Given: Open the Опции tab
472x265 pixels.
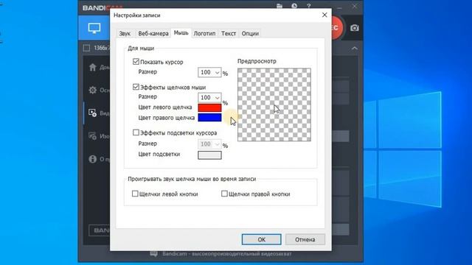Looking at the screenshot, I should point(250,33).
